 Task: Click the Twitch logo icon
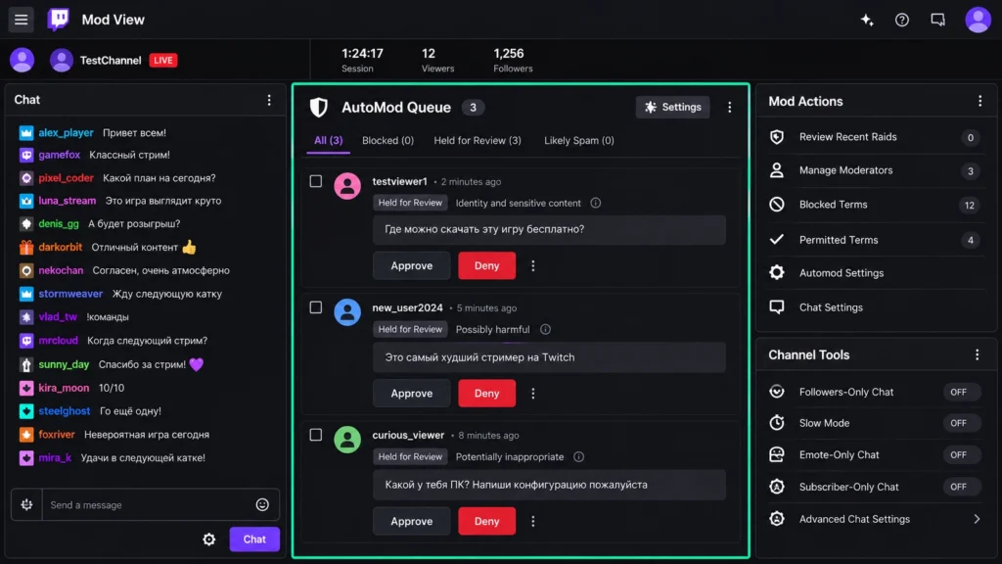pyautogui.click(x=58, y=20)
